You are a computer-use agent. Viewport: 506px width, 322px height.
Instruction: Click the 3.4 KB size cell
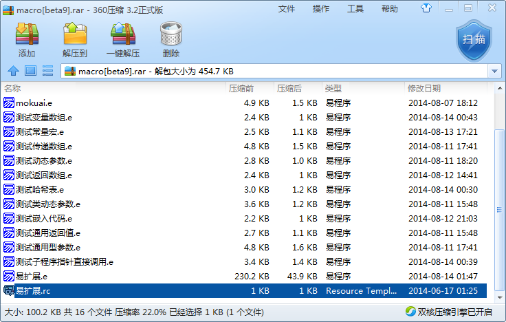point(256,262)
